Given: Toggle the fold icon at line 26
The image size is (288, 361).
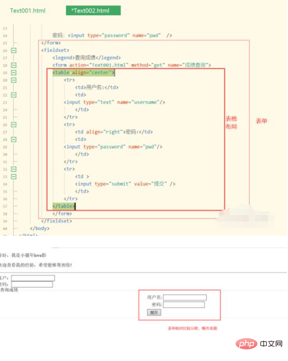Looking at the screenshot, I should click(x=14, y=125).
